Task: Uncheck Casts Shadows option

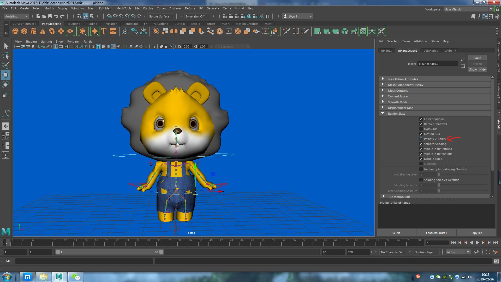Action: [x=421, y=119]
